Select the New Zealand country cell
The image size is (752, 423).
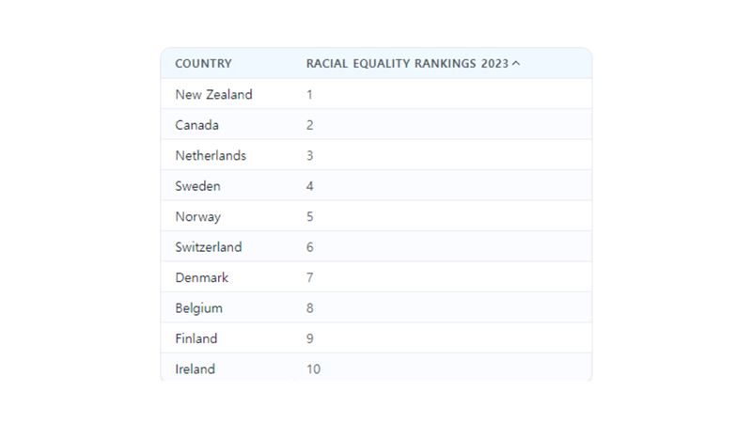tap(213, 95)
